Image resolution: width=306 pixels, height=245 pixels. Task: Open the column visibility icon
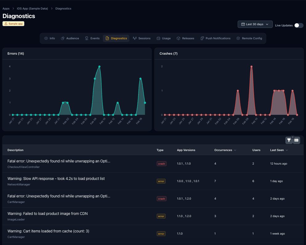296,140
